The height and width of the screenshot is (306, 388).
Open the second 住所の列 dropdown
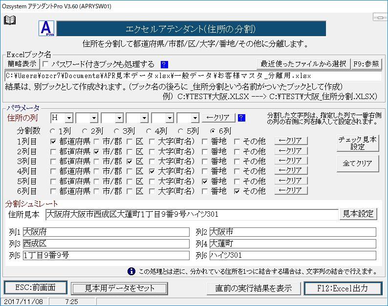94,118
